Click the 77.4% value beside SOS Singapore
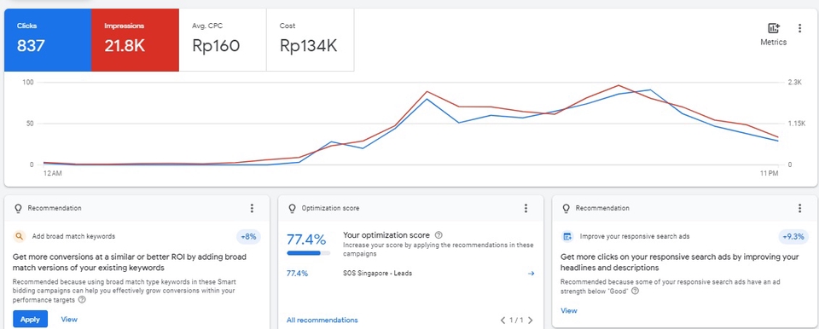The image size is (819, 329). click(297, 273)
